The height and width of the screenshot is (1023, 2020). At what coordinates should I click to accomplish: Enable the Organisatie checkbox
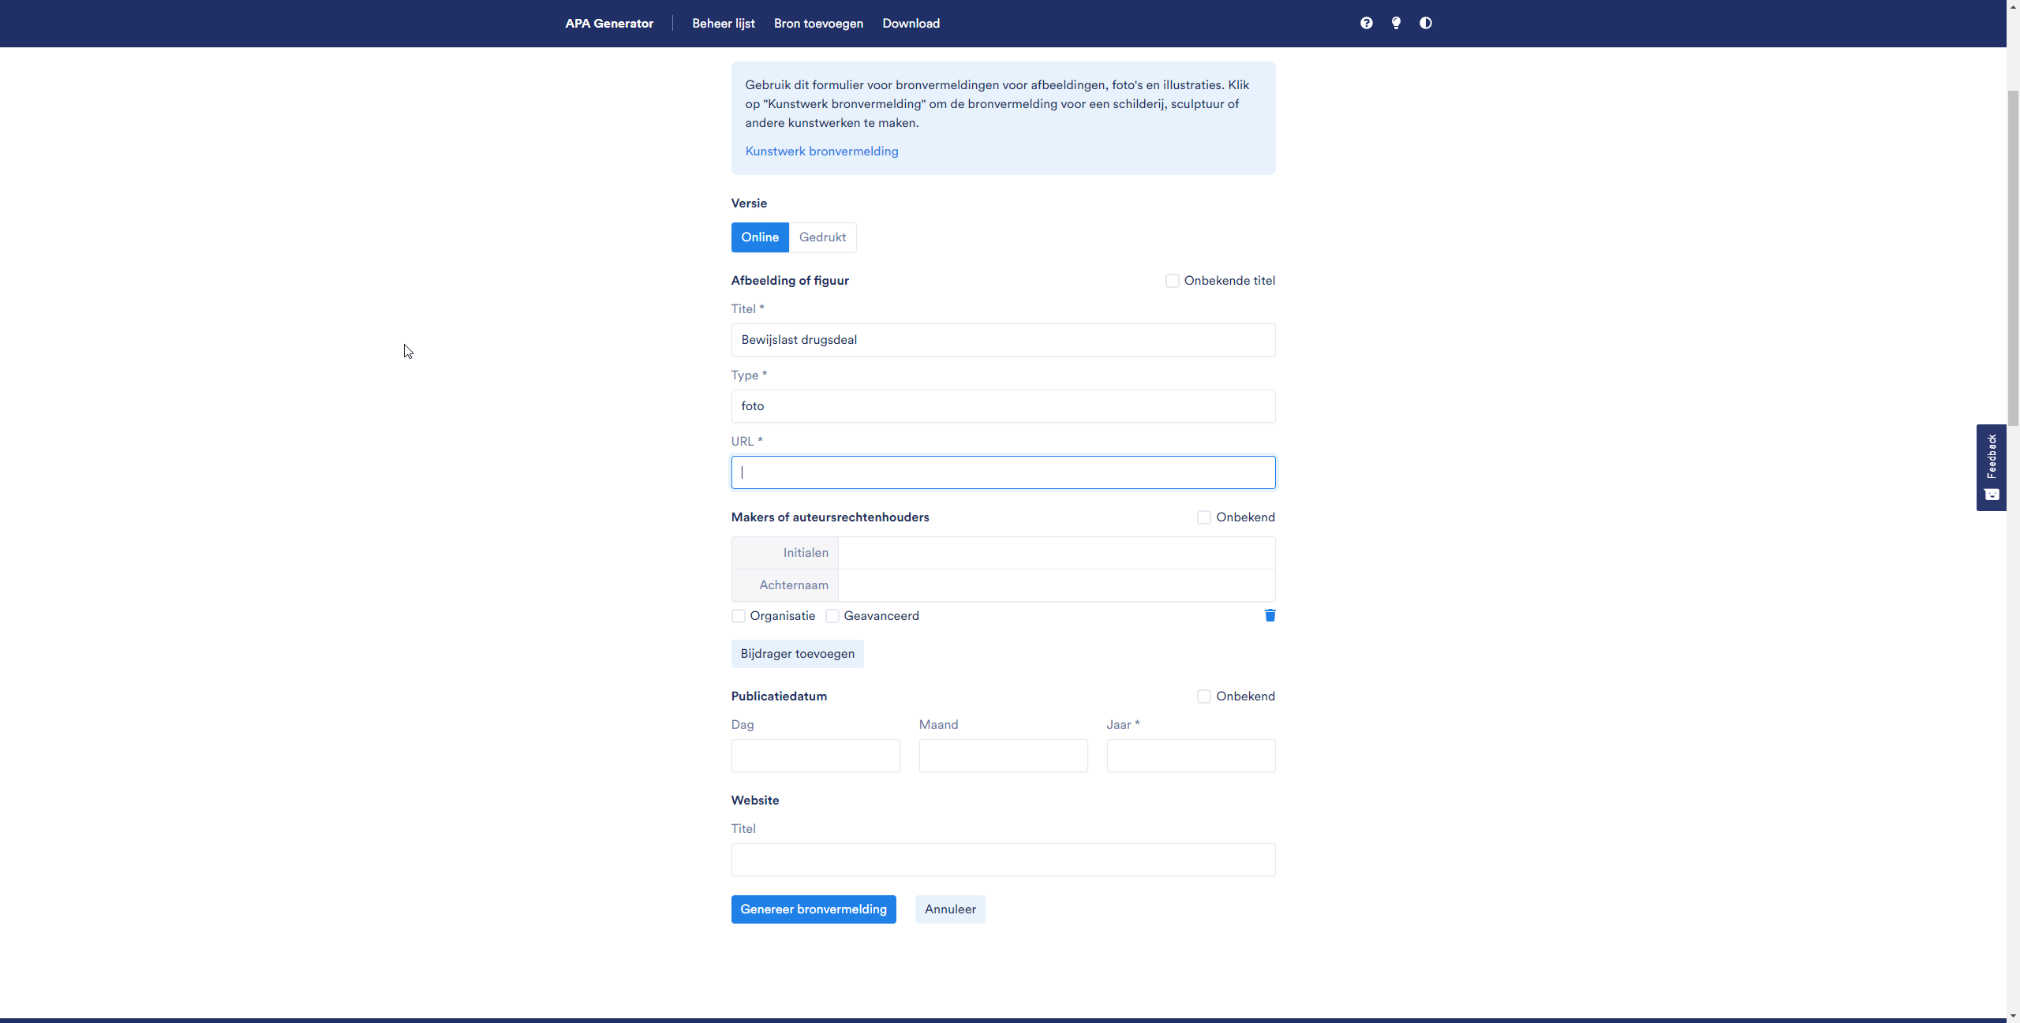[x=739, y=616]
